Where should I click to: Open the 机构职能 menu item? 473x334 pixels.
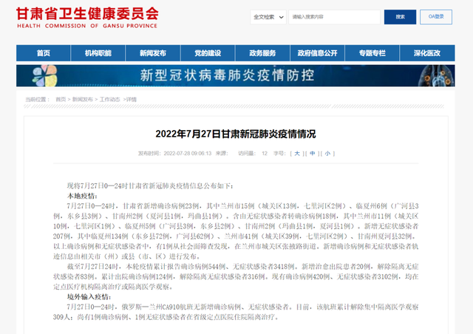[x=98, y=53]
